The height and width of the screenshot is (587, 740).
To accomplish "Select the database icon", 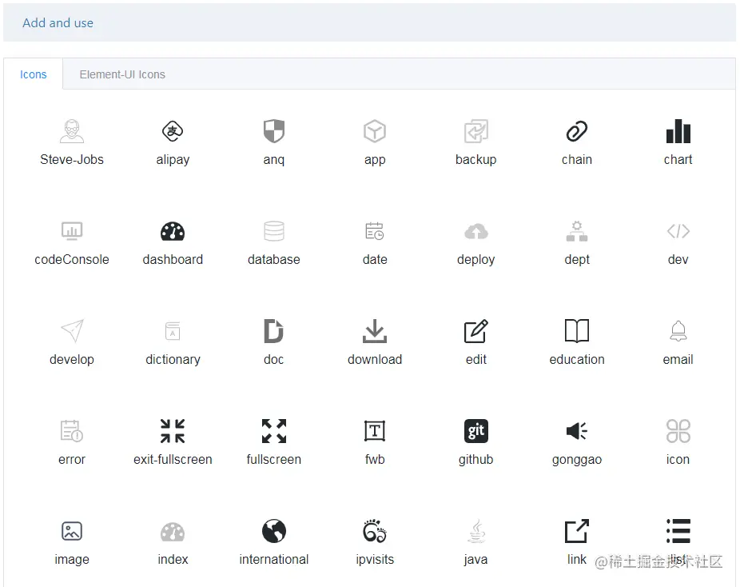I will click(274, 231).
